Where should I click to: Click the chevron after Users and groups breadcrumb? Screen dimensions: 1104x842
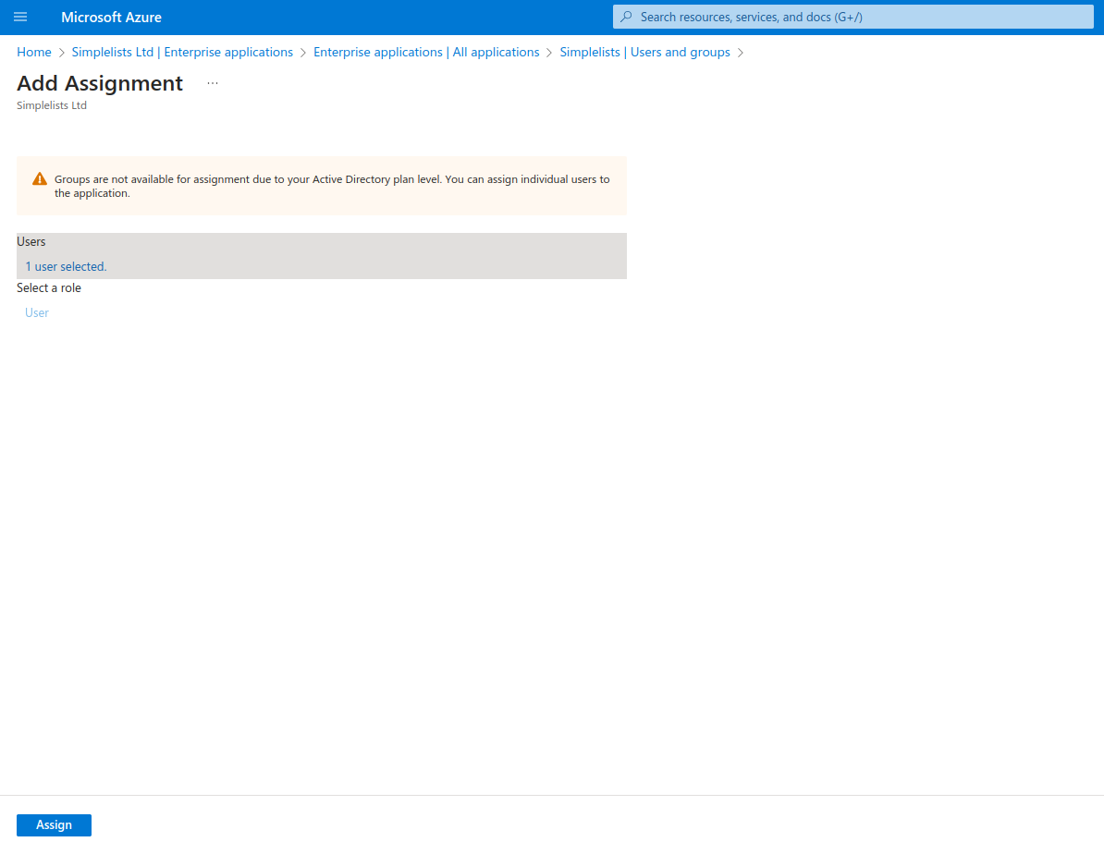point(740,53)
